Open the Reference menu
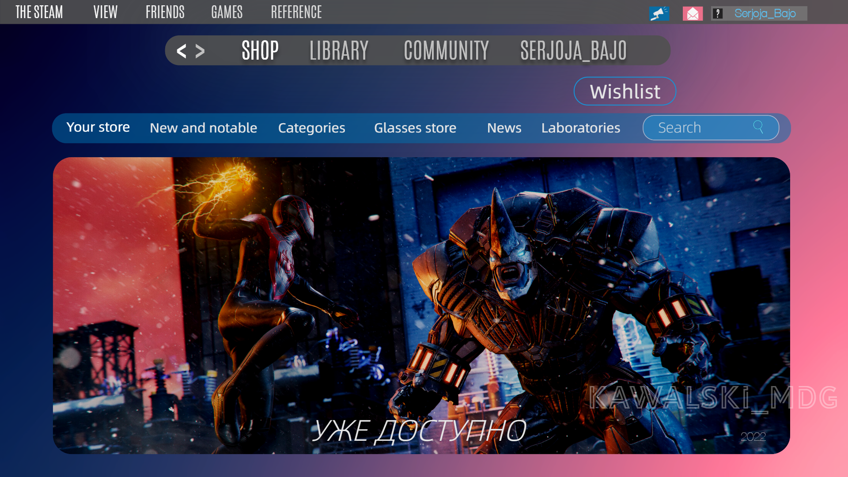 click(x=296, y=12)
